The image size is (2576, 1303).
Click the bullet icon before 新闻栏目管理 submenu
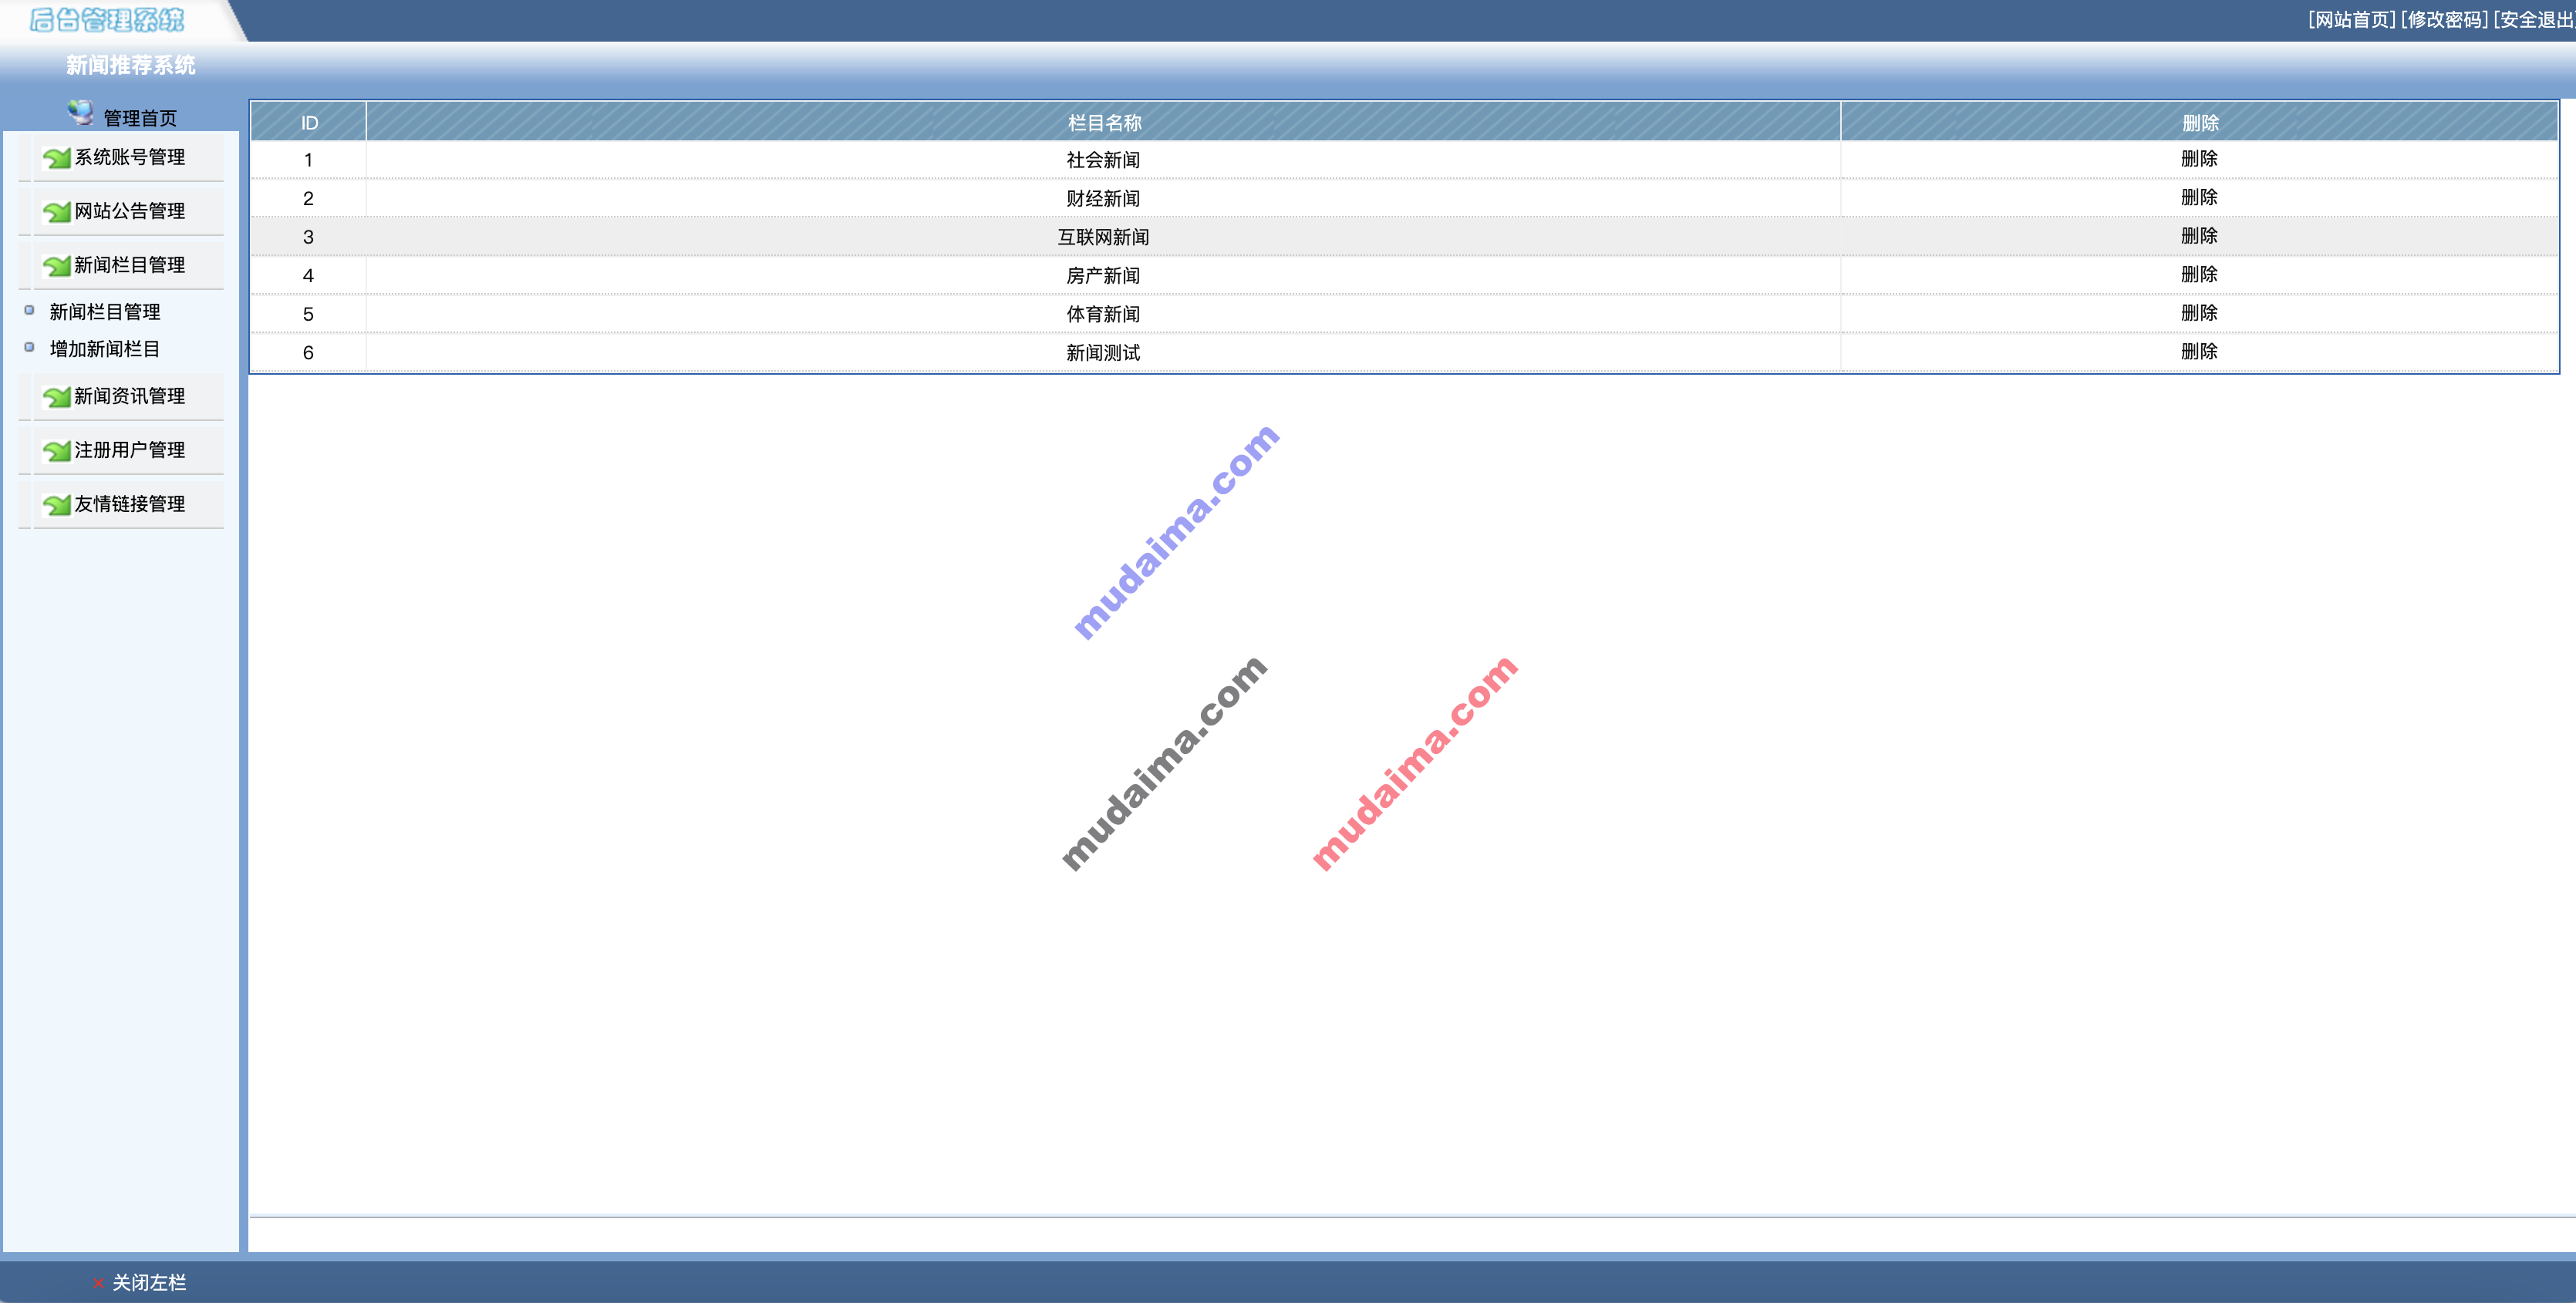tap(29, 310)
